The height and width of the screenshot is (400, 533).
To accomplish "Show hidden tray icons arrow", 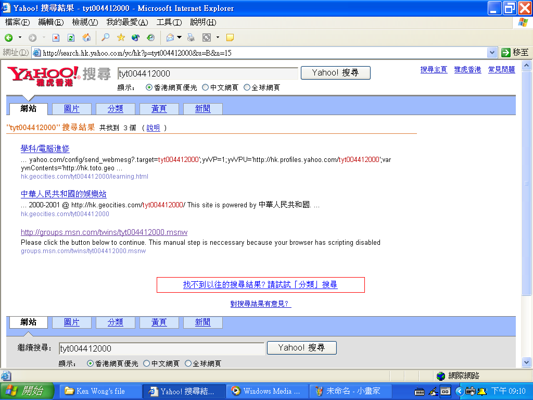I will 459,392.
